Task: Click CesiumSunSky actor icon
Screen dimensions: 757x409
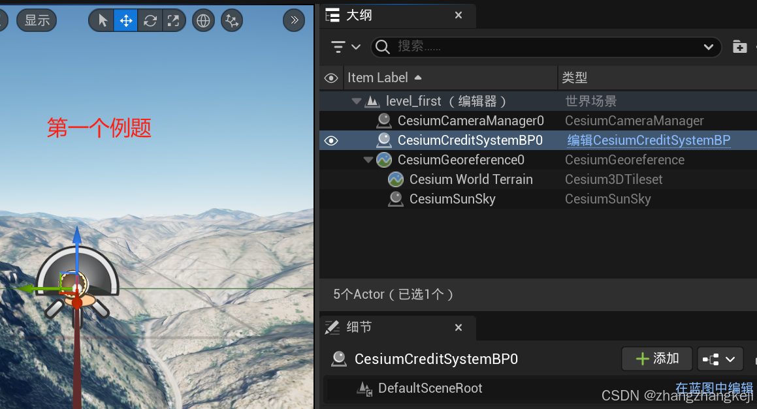Action: [x=396, y=199]
